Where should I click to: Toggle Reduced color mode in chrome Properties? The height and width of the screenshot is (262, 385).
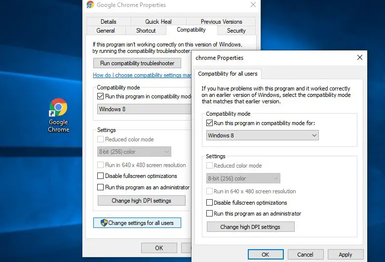pyautogui.click(x=209, y=165)
